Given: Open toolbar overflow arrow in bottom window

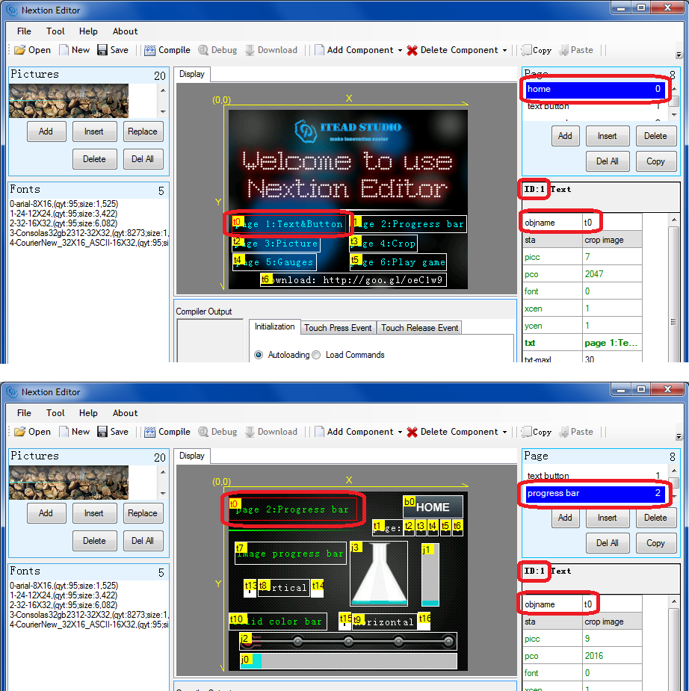Looking at the screenshot, I should pos(679,437).
